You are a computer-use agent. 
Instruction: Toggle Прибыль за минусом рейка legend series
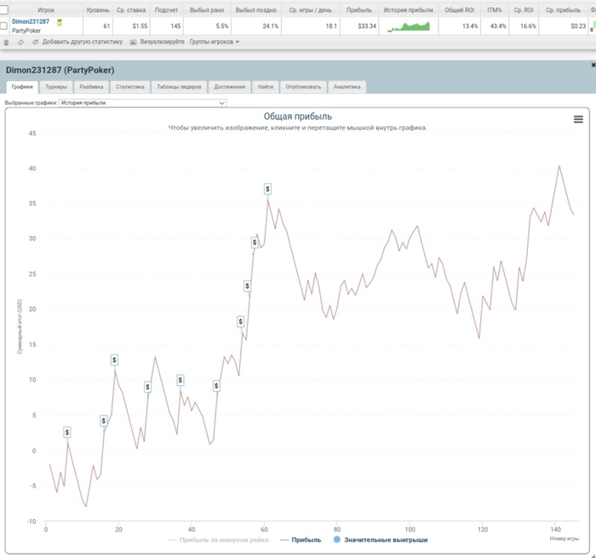coord(218,540)
